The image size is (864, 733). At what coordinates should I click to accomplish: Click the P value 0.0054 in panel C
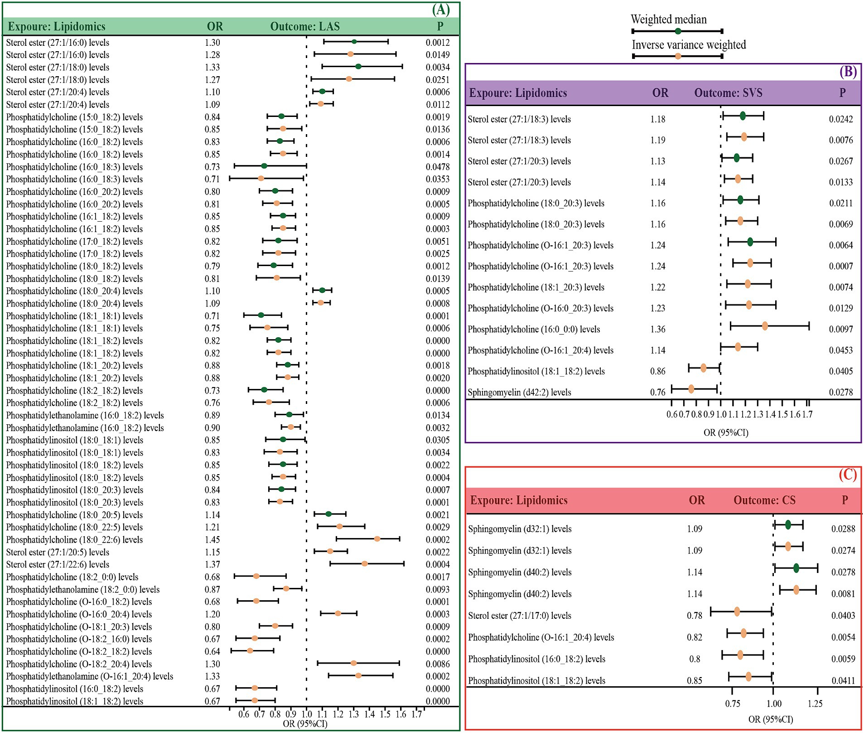[x=843, y=637]
